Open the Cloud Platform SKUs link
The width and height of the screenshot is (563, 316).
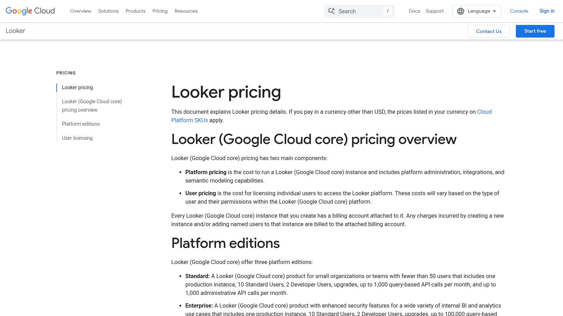484,112
